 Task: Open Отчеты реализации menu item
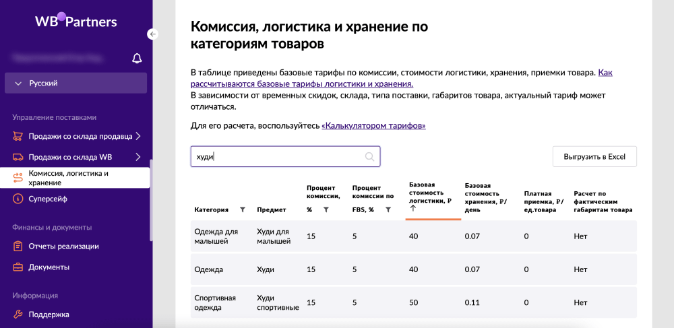[63, 247]
